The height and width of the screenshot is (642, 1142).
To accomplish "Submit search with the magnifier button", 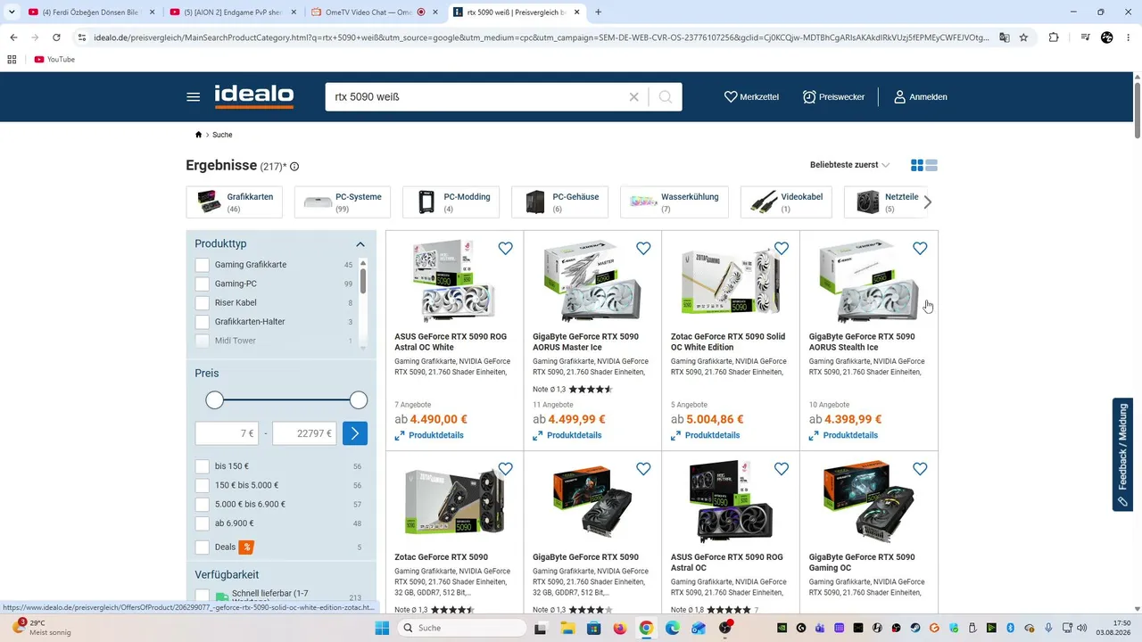I will (x=665, y=97).
